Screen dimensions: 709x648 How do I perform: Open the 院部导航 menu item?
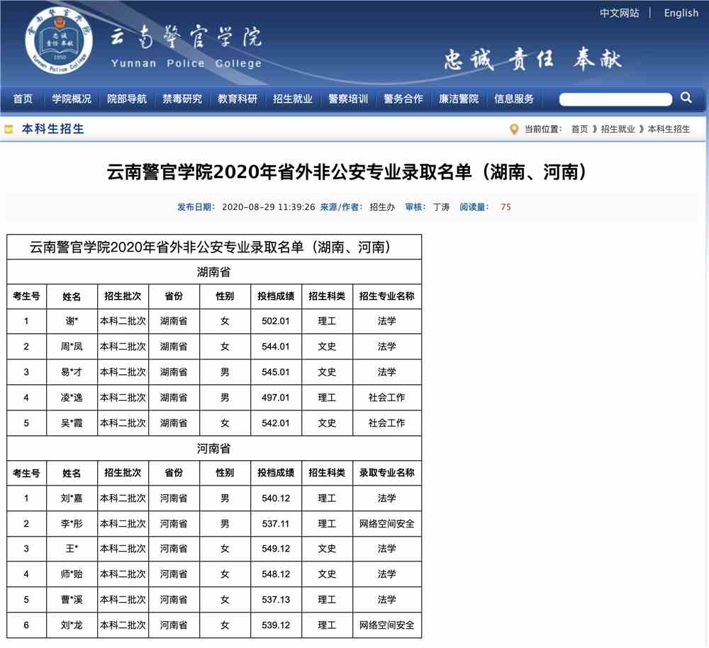(127, 99)
